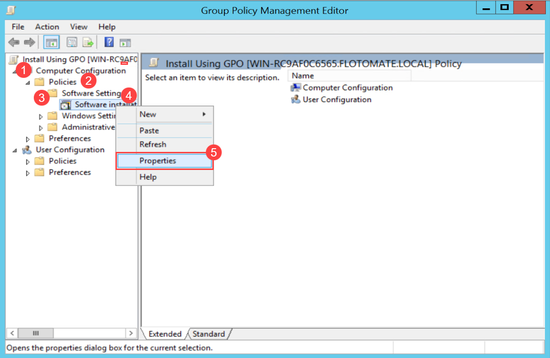Image resolution: width=550 pixels, height=358 pixels.
Task: Toggle the Show/Hide Console Tree icon
Action: coord(51,43)
